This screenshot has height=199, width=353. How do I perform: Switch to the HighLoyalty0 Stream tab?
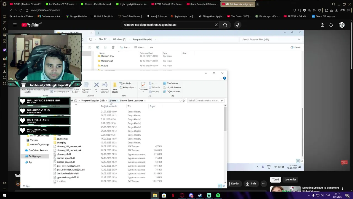coord(131,4)
